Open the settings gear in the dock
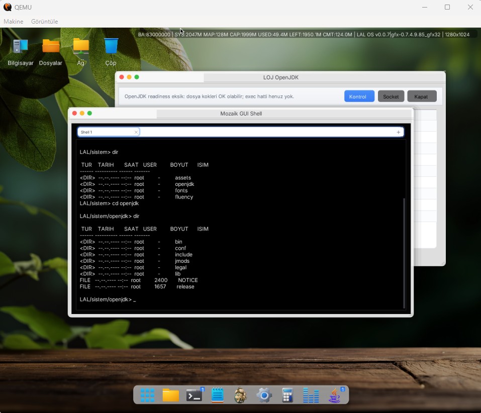Image resolution: width=481 pixels, height=413 pixels. 264,395
